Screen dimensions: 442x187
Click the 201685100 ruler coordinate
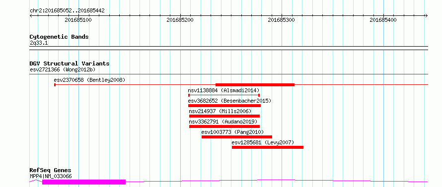coord(78,20)
